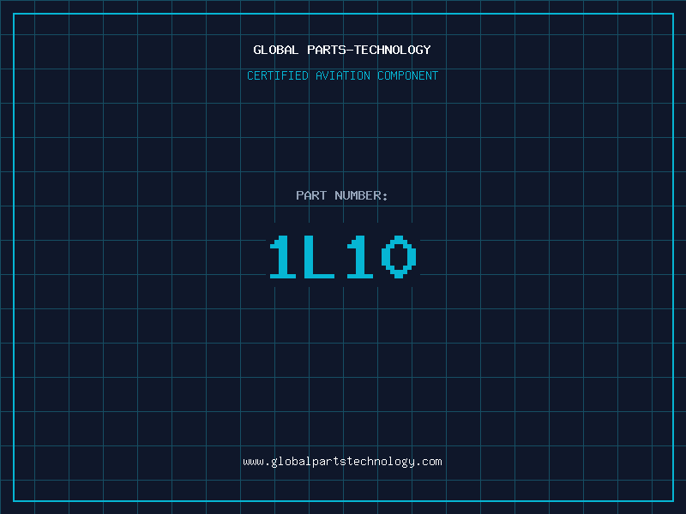Screen dimensions: 686x514
Task: Click the word PART in the label
Action: [311, 195]
